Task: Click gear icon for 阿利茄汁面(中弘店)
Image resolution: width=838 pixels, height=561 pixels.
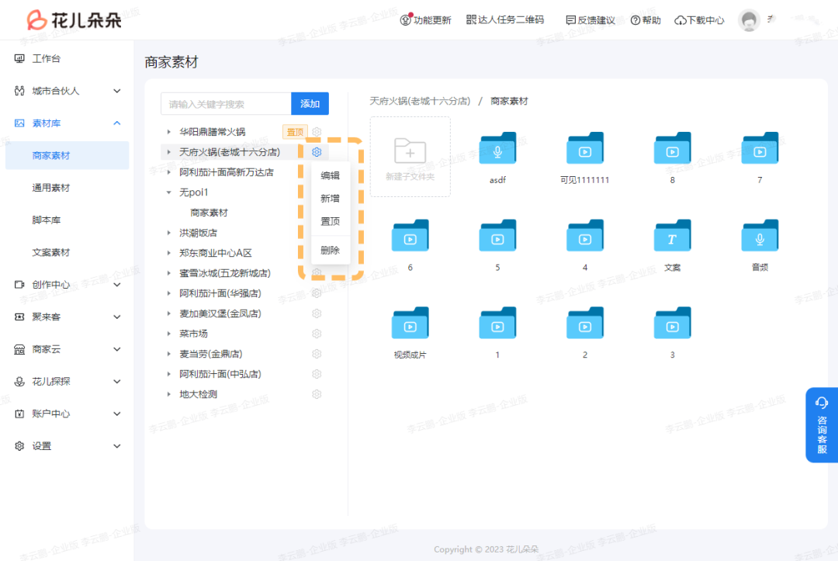Action: tap(317, 374)
